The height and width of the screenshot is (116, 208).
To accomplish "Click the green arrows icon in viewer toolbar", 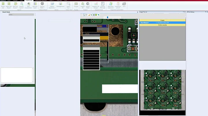I will [x=99, y=15].
